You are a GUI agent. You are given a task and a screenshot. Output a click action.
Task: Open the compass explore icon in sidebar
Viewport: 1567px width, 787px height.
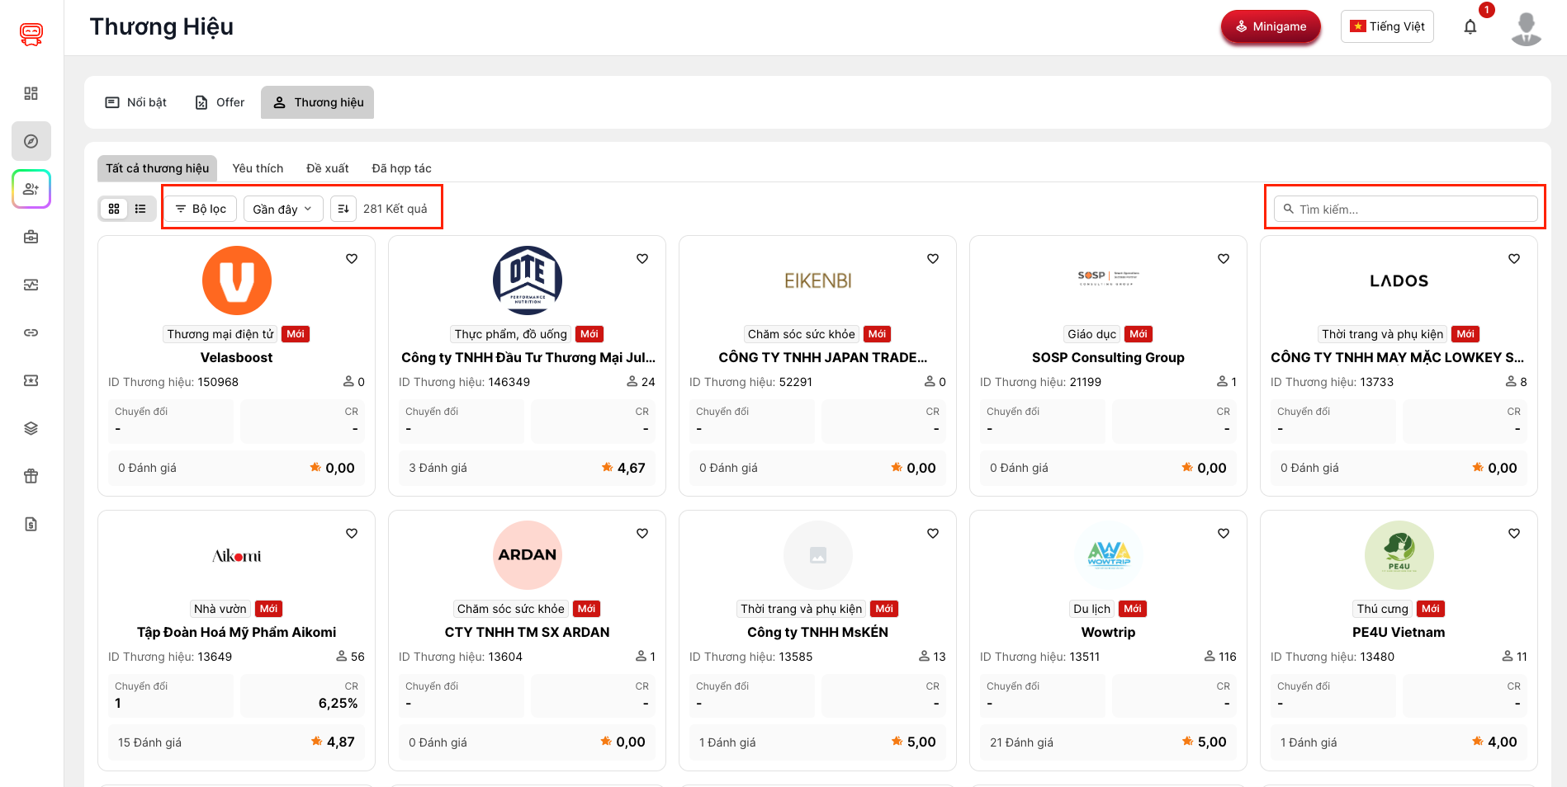pyautogui.click(x=31, y=141)
